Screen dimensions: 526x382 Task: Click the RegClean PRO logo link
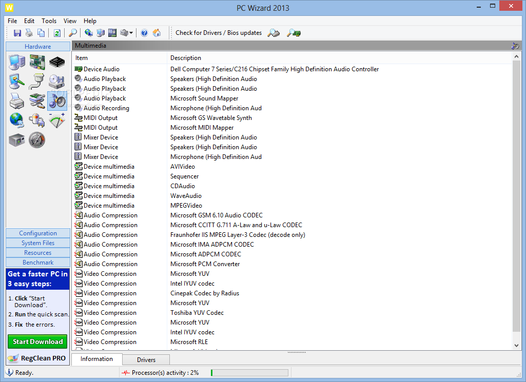(x=37, y=358)
